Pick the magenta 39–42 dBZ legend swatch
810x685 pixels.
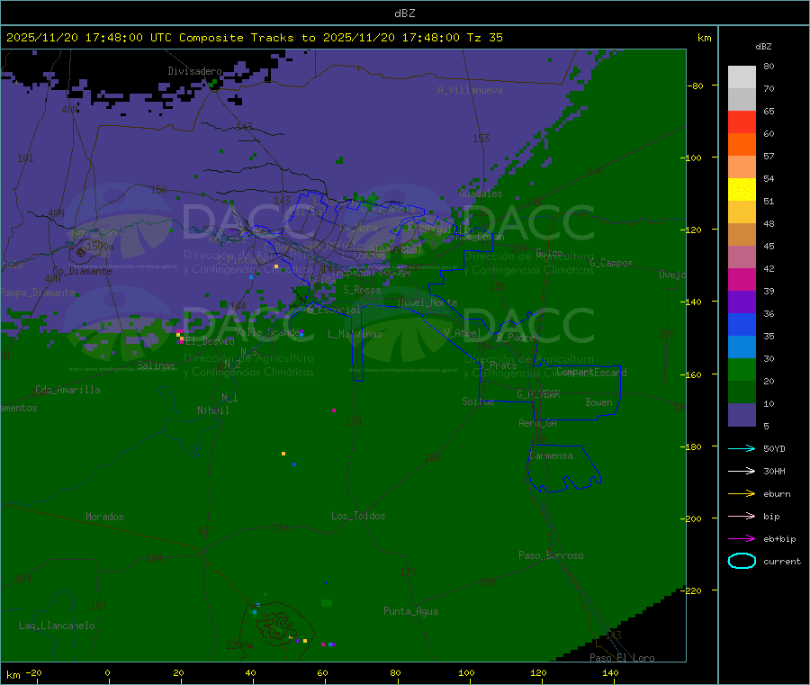click(742, 279)
